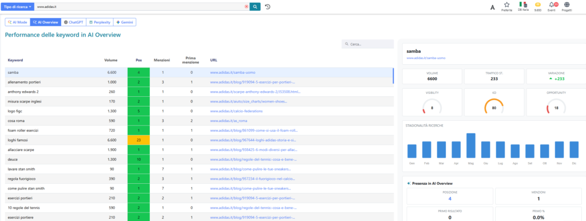Image resolution: width=586 pixels, height=221 pixels.
Task: Open the size_charts/women-shoes URL link
Action: tap(249, 101)
